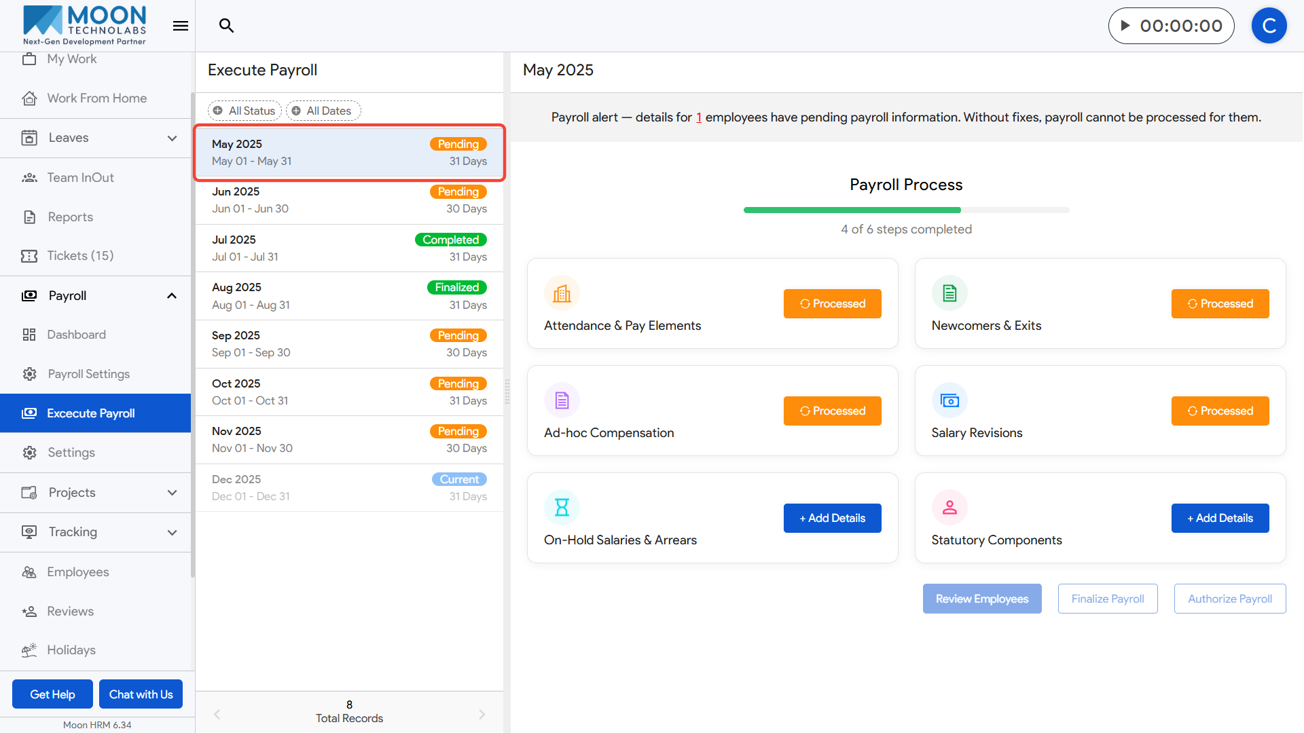Open user profile avatar C
This screenshot has height=733, width=1304.
(1269, 26)
